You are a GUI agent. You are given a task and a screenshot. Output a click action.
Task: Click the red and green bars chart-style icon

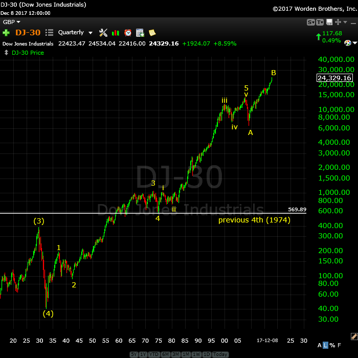(116, 33)
